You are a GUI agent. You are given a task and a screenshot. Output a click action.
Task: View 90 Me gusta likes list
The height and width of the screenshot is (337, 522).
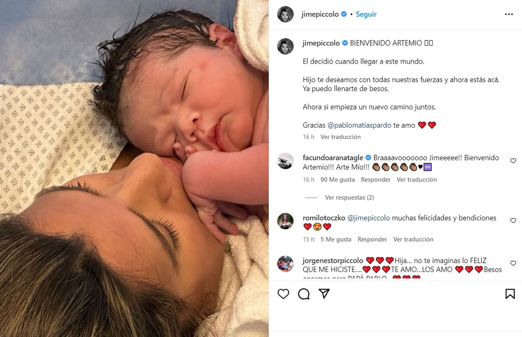[x=338, y=179]
